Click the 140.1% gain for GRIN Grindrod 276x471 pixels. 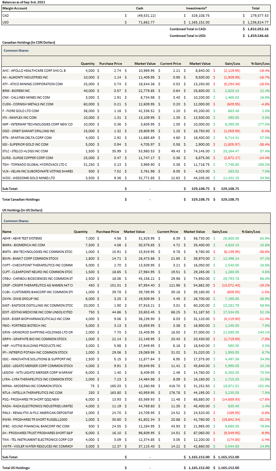click(x=264, y=332)
